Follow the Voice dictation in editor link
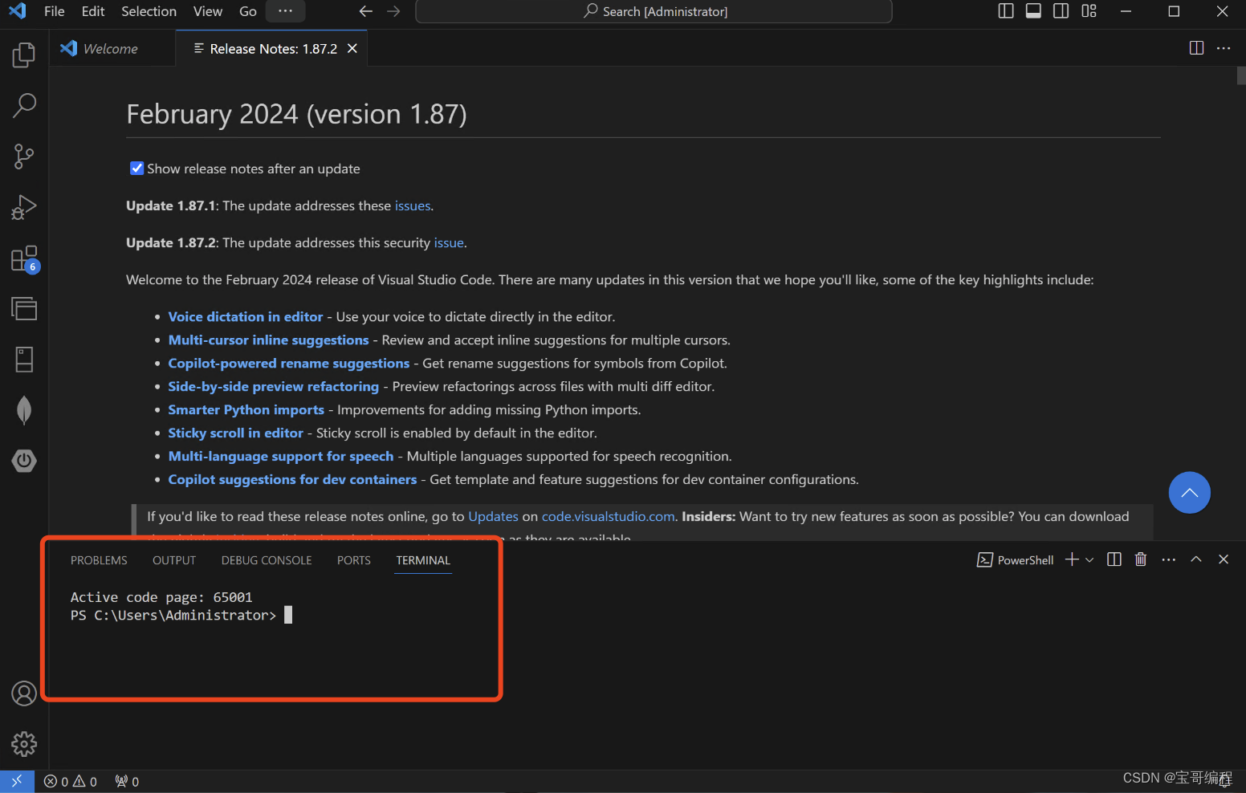Viewport: 1246px width, 793px height. [x=245, y=316]
